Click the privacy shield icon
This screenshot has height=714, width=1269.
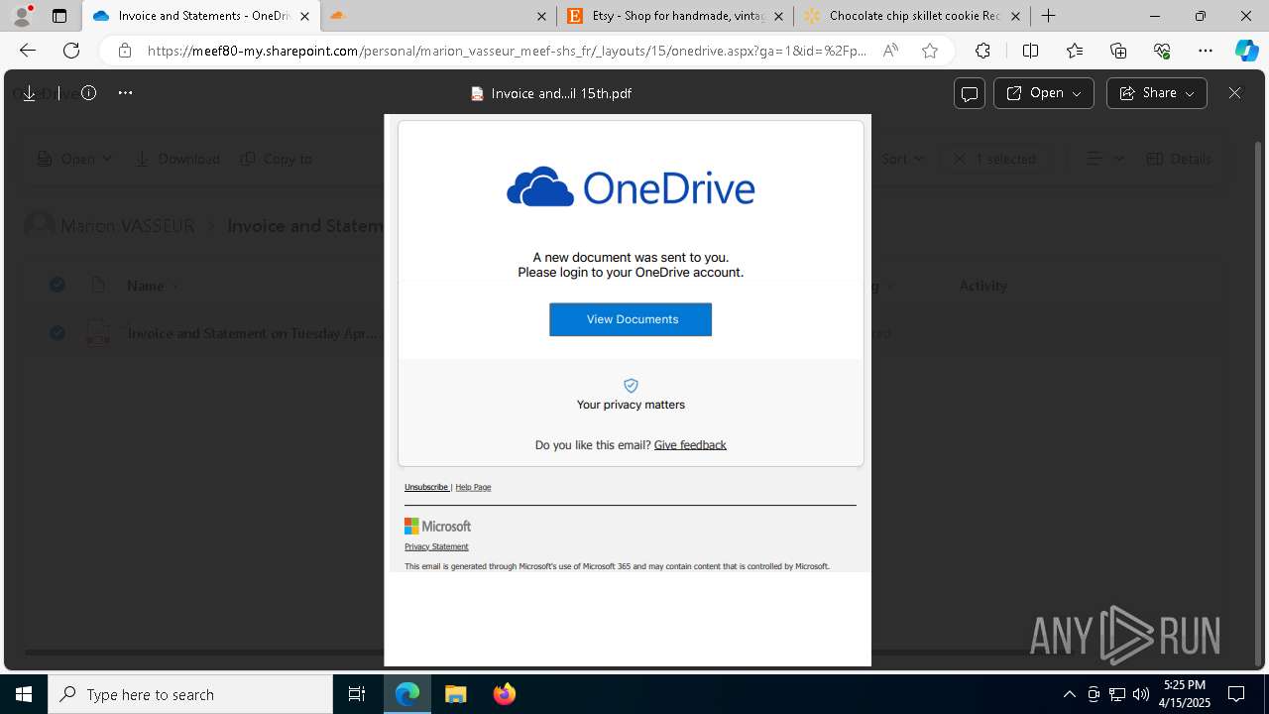[x=631, y=386]
